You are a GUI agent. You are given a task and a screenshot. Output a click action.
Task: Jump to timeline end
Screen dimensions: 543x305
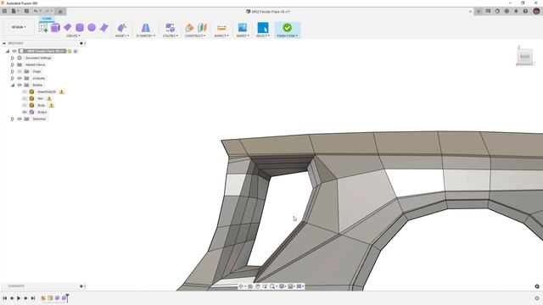(33, 298)
